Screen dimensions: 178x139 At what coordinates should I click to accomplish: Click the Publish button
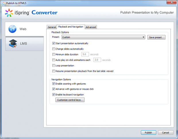pyautogui.click(x=148, y=132)
